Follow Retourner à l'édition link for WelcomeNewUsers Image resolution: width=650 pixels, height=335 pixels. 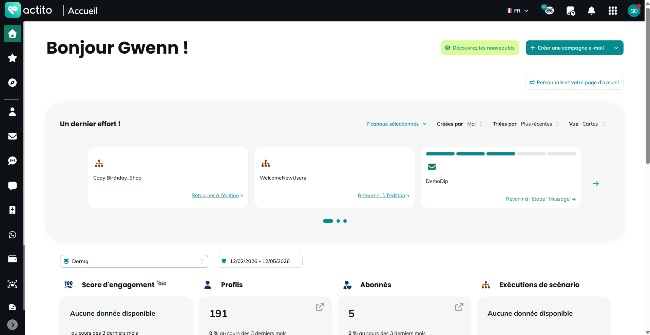(x=383, y=196)
